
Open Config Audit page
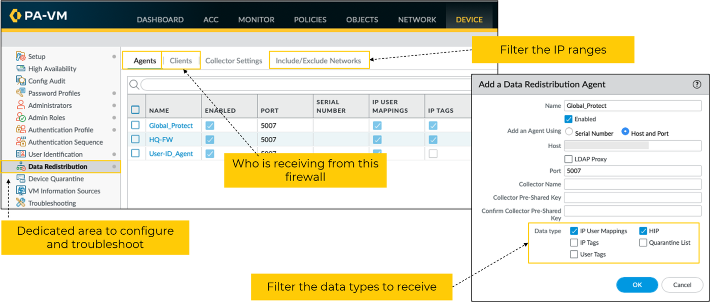point(47,81)
